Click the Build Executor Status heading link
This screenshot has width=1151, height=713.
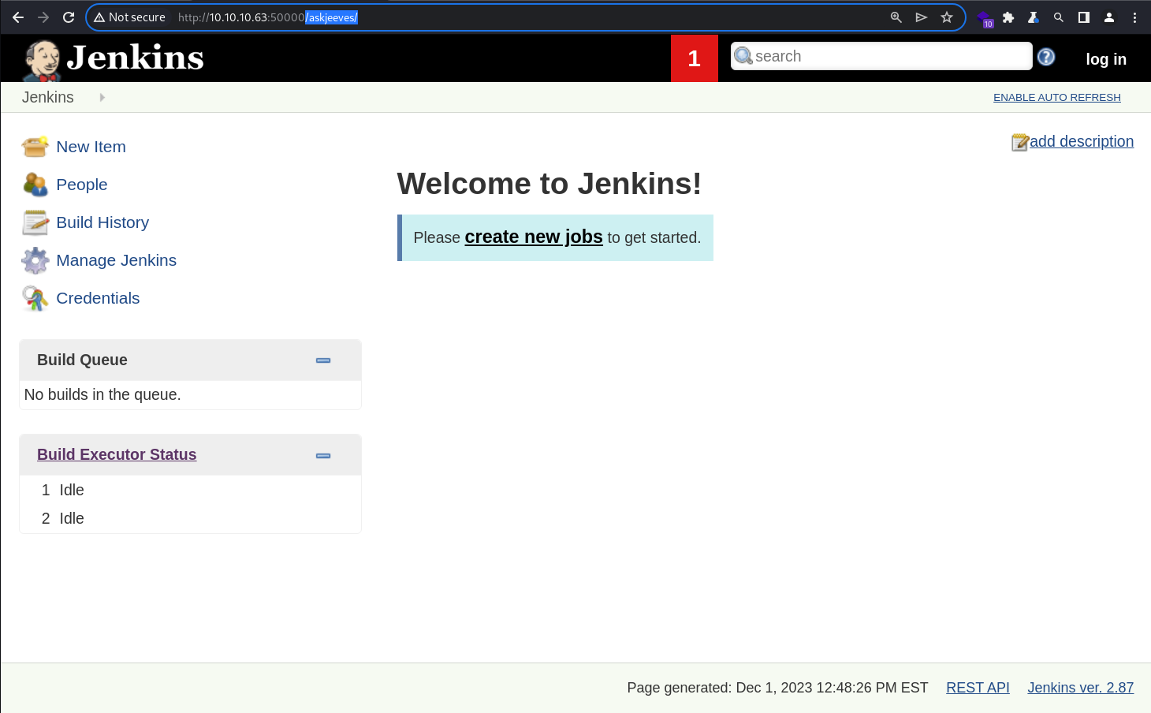tap(117, 454)
